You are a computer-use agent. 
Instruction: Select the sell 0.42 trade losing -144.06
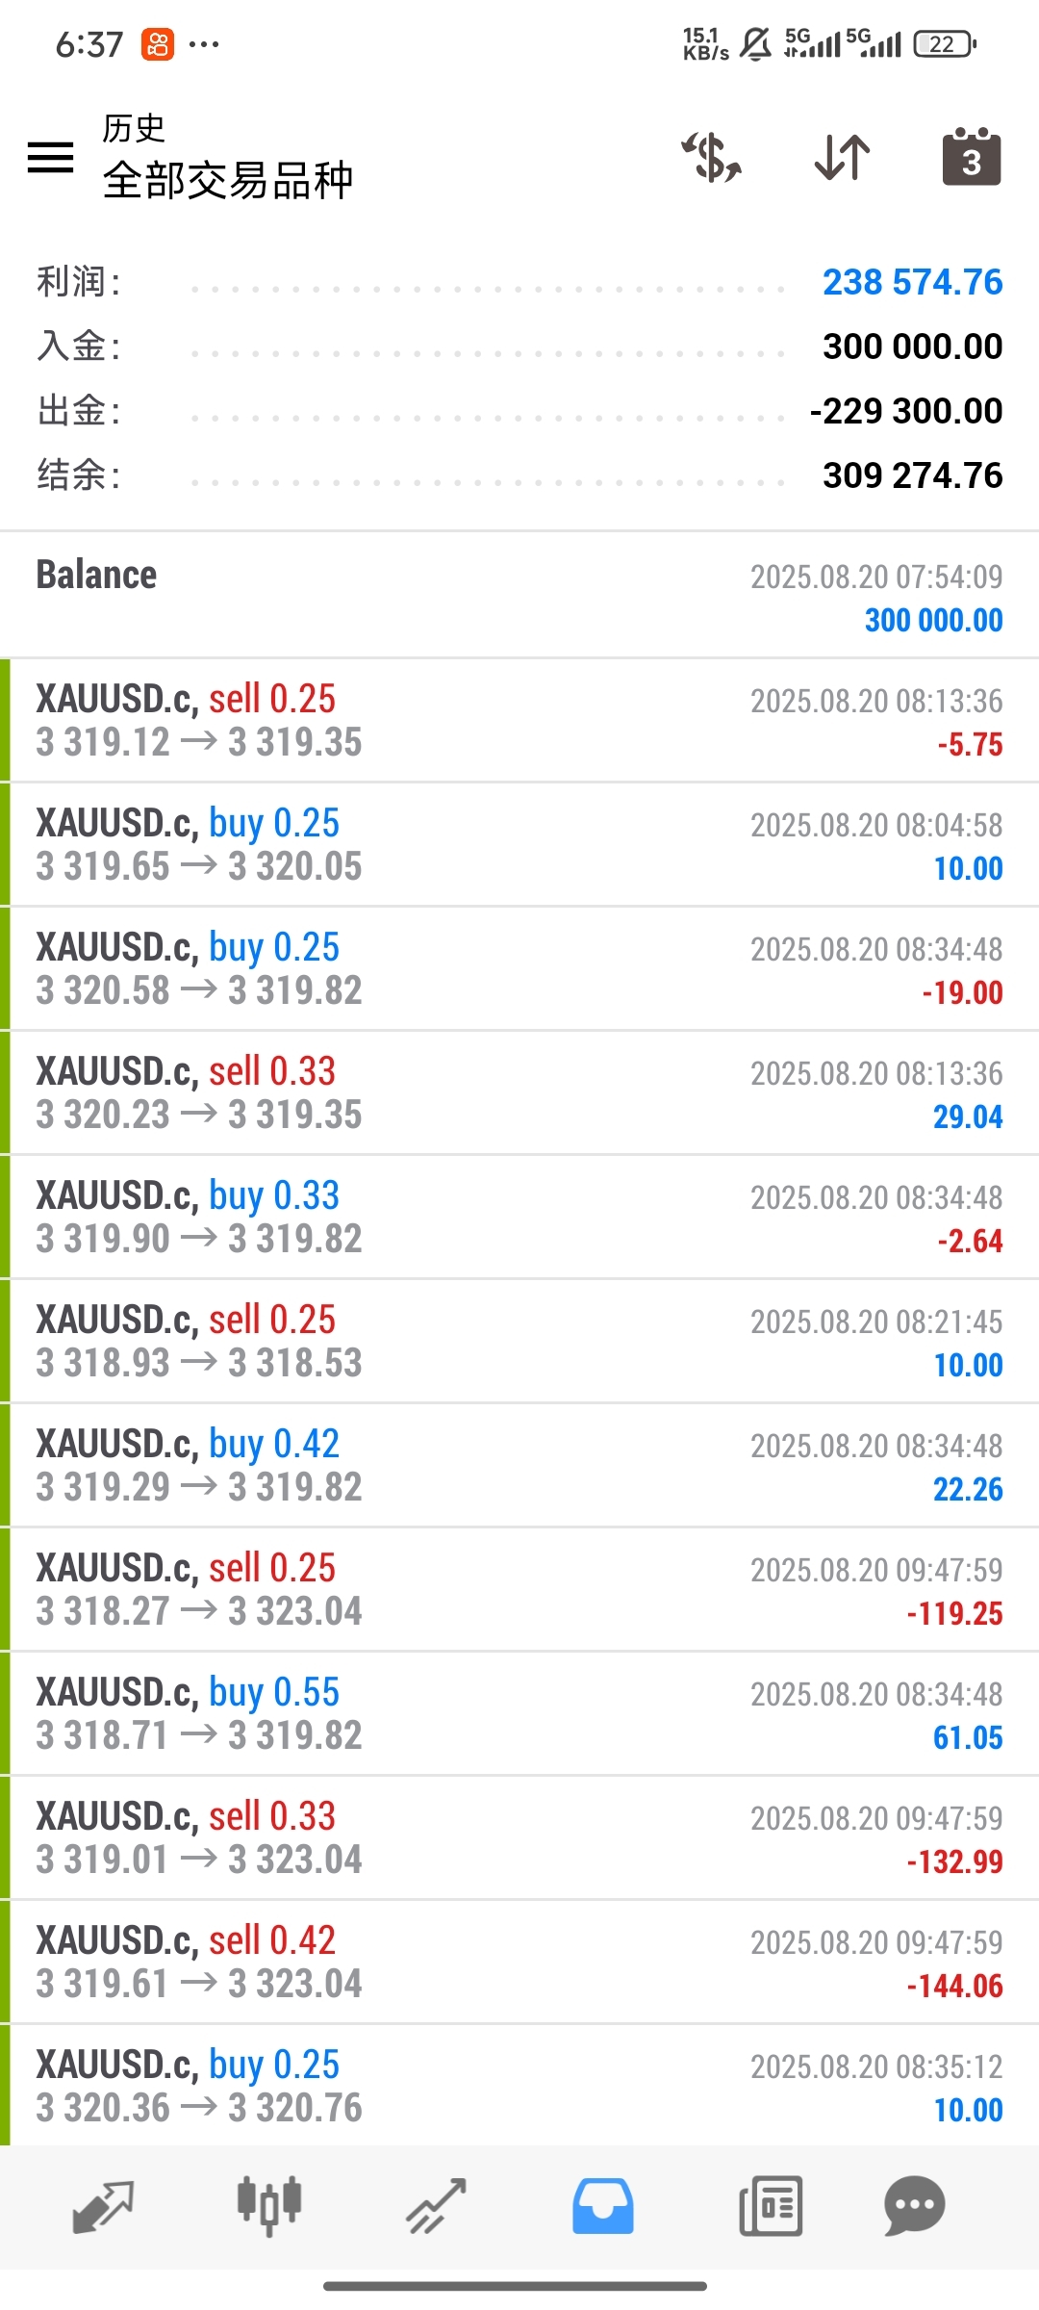click(519, 1962)
